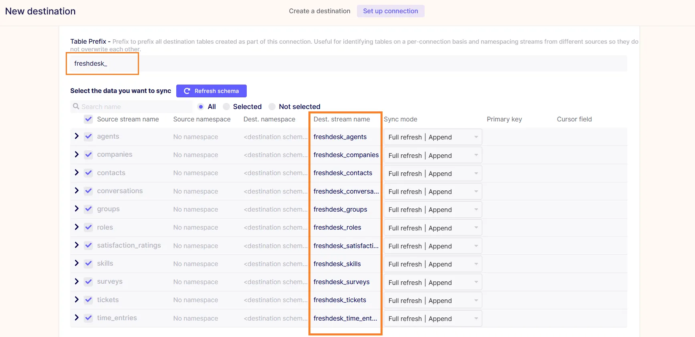695x337 pixels.
Task: Select the Not selected radio filter
Action: coord(272,107)
